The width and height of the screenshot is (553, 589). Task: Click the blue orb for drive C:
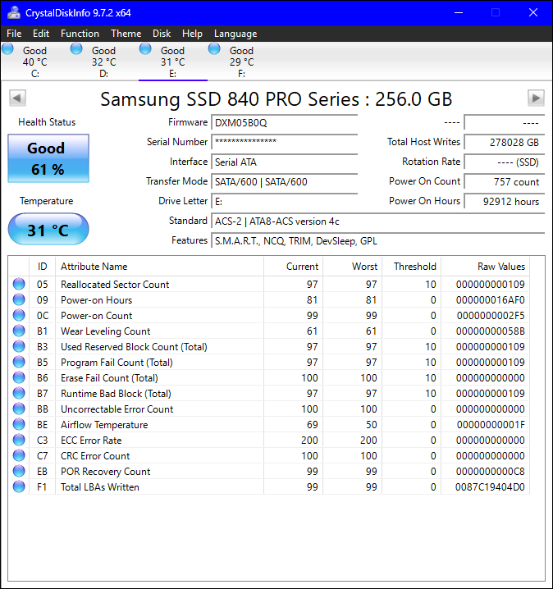(x=7, y=49)
